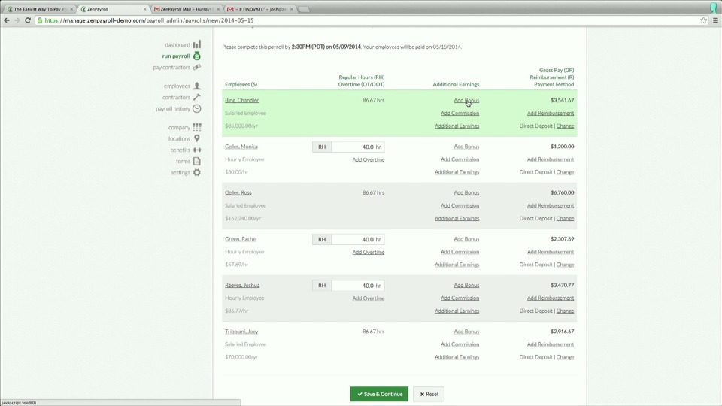The width and height of the screenshot is (722, 406).
Task: Click salary $162,240.00/yr
Action: tap(243, 218)
